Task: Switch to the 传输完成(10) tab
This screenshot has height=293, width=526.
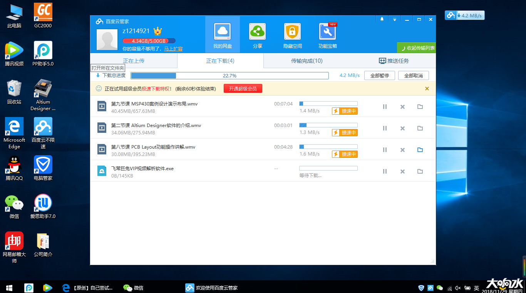Action: tap(307, 61)
